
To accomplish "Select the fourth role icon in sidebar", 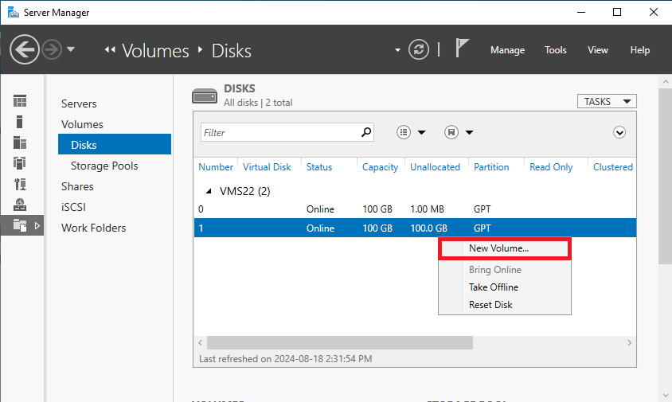I will click(x=20, y=163).
